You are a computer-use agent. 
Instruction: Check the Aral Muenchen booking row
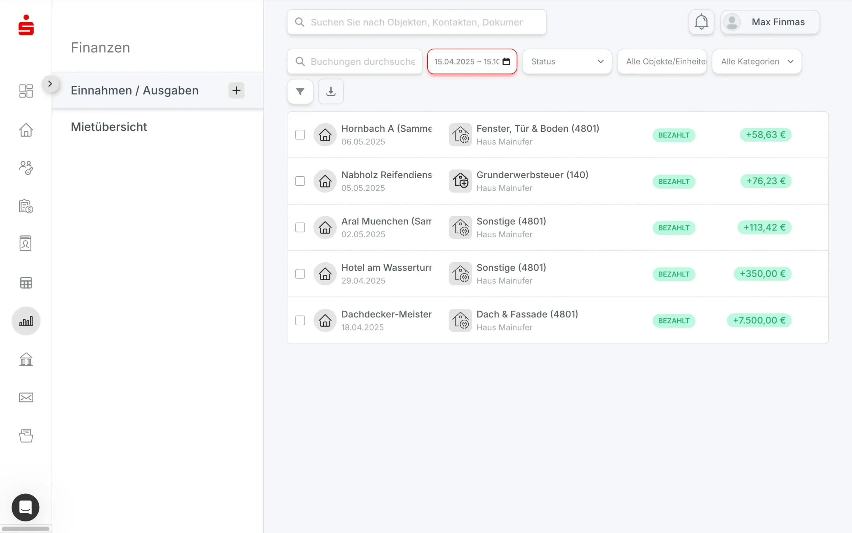pyautogui.click(x=300, y=228)
